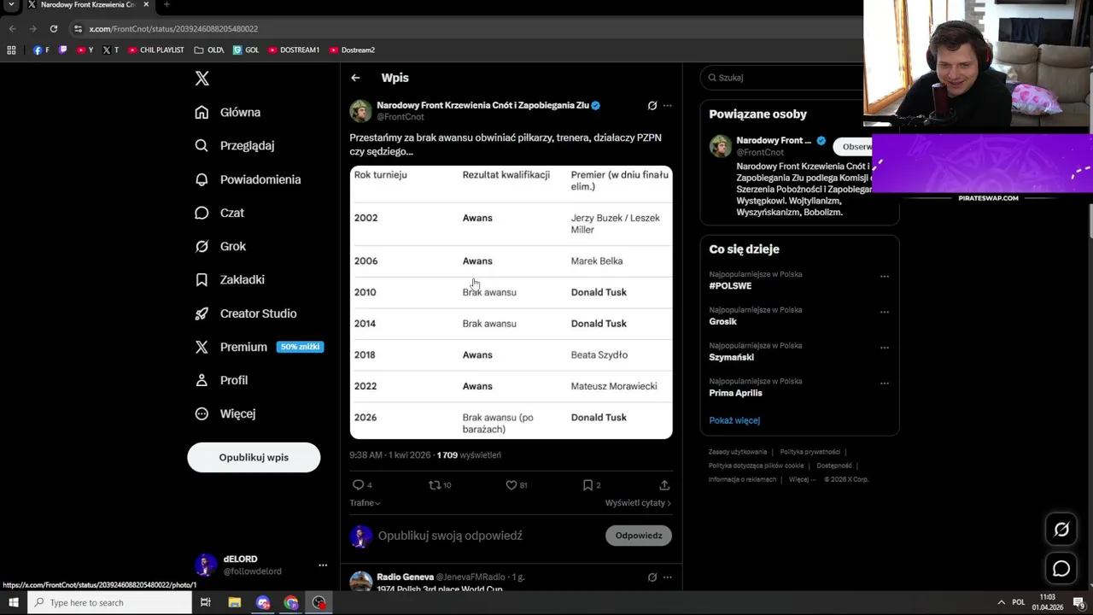The width and height of the screenshot is (1093, 615).
Task: Open File Explorer from taskbar
Action: point(235,603)
